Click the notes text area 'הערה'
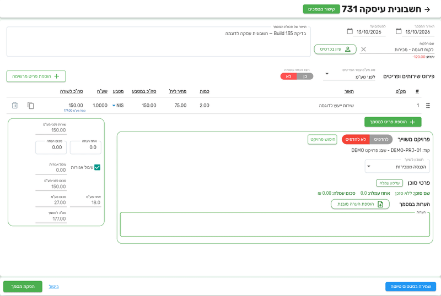Image resolution: width=441 pixels, height=296 pixels. (x=275, y=224)
